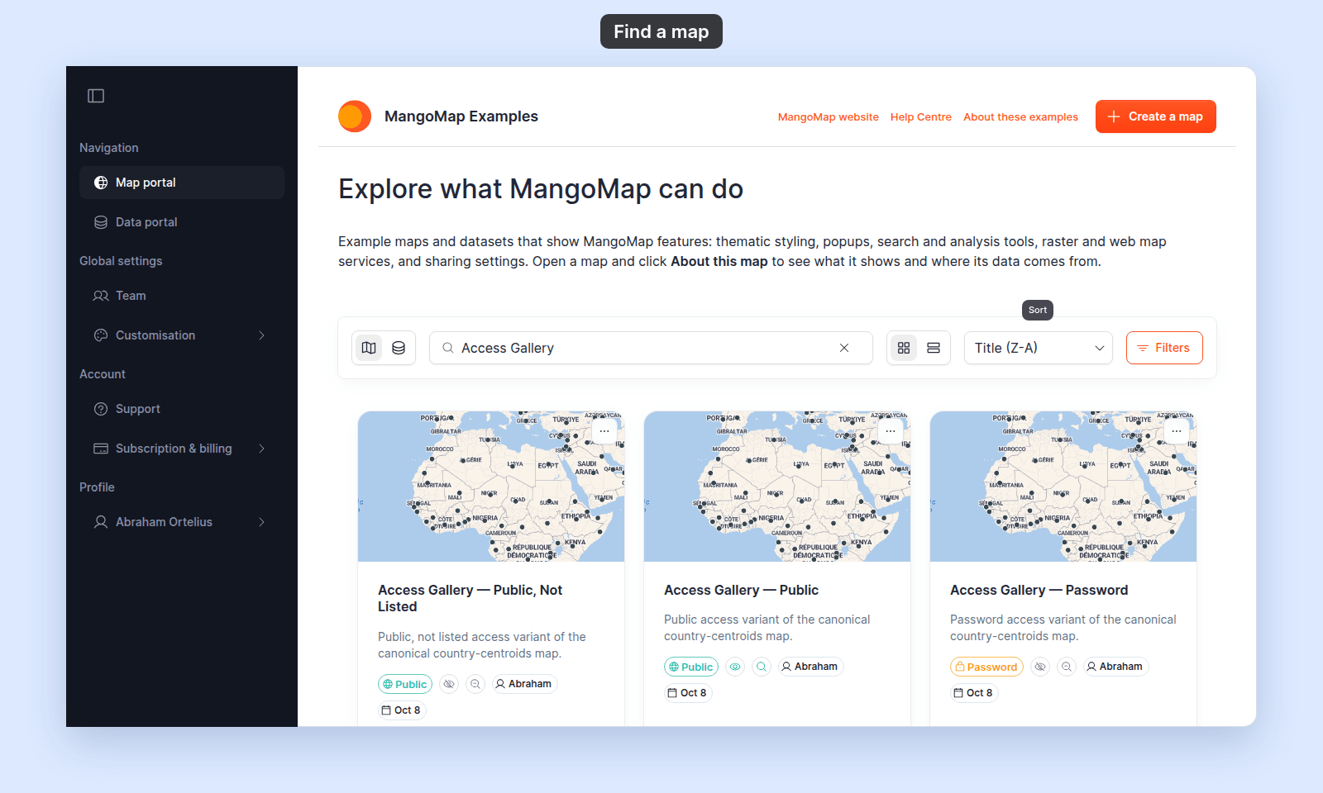Collapse the sidebar panel icon

(x=96, y=96)
